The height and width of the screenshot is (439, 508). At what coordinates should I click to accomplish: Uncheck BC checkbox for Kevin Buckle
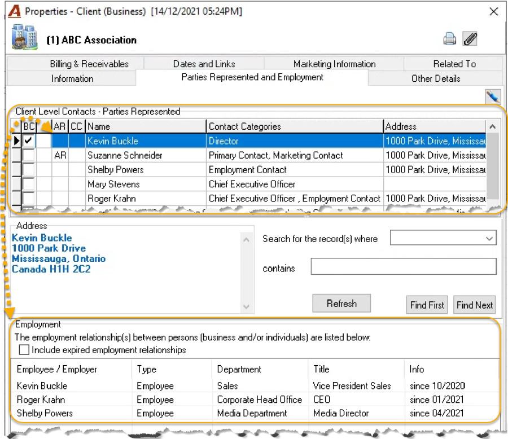coord(29,141)
